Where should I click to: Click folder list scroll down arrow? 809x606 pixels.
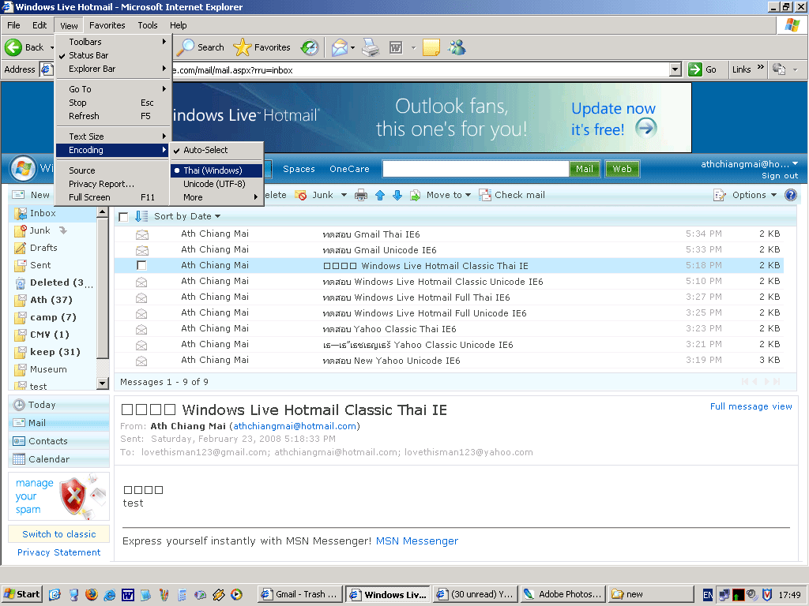pyautogui.click(x=102, y=383)
